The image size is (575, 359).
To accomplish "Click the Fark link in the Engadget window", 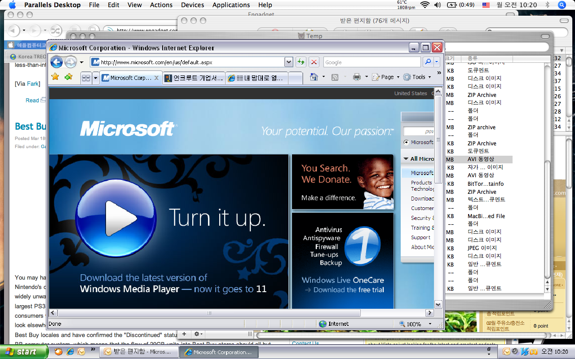I will tap(33, 83).
